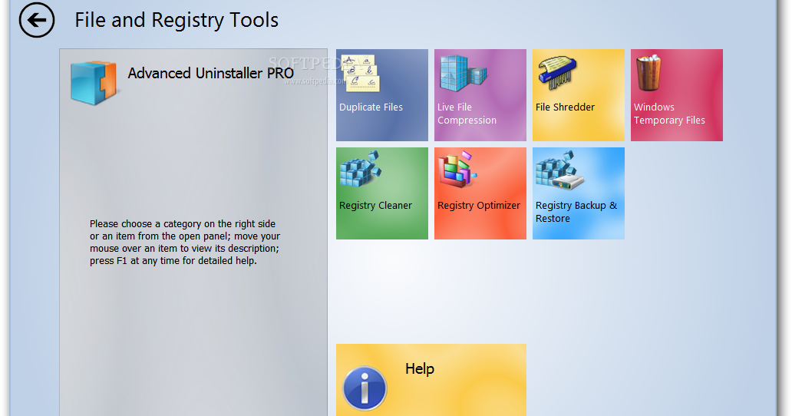Click the blue info Help icon

(x=365, y=388)
